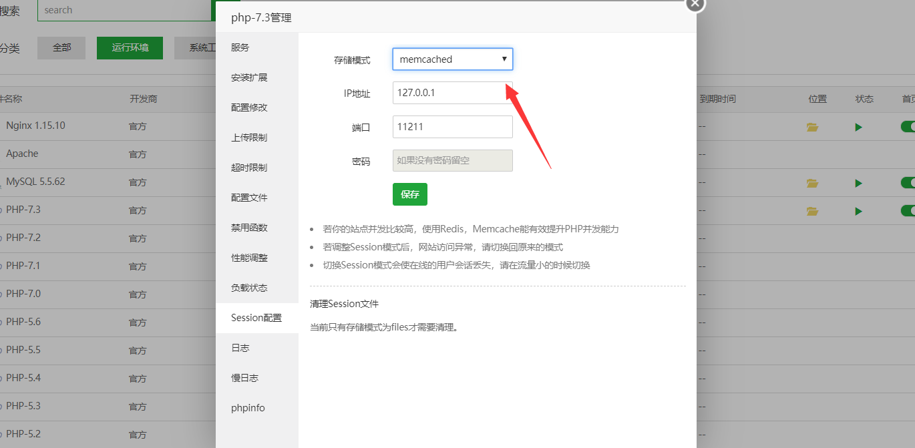
Task: Click the PHP-7.3 status play icon
Action: 859,211
